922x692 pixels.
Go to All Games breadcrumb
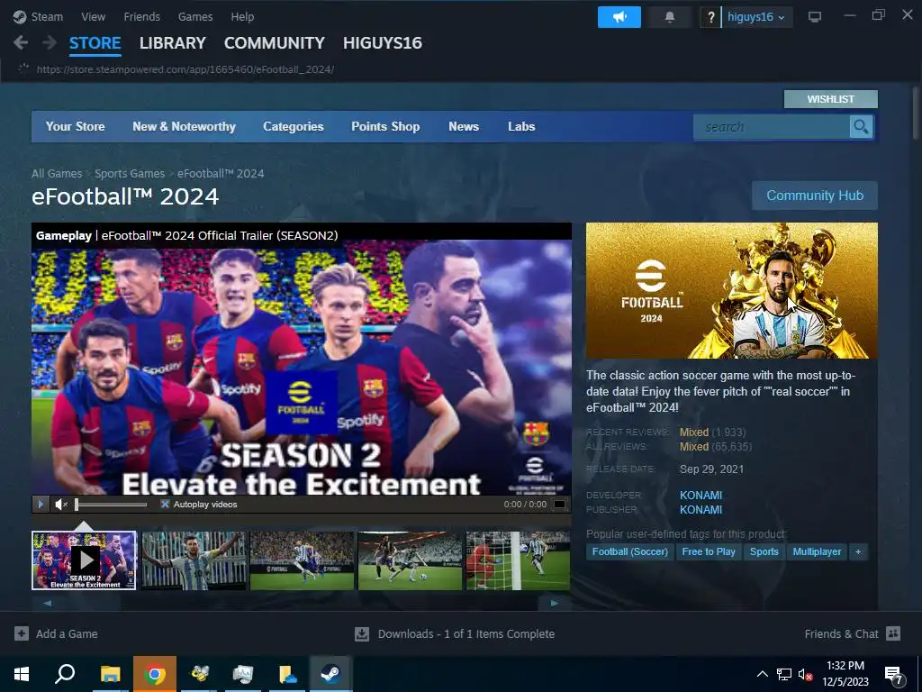tap(57, 174)
